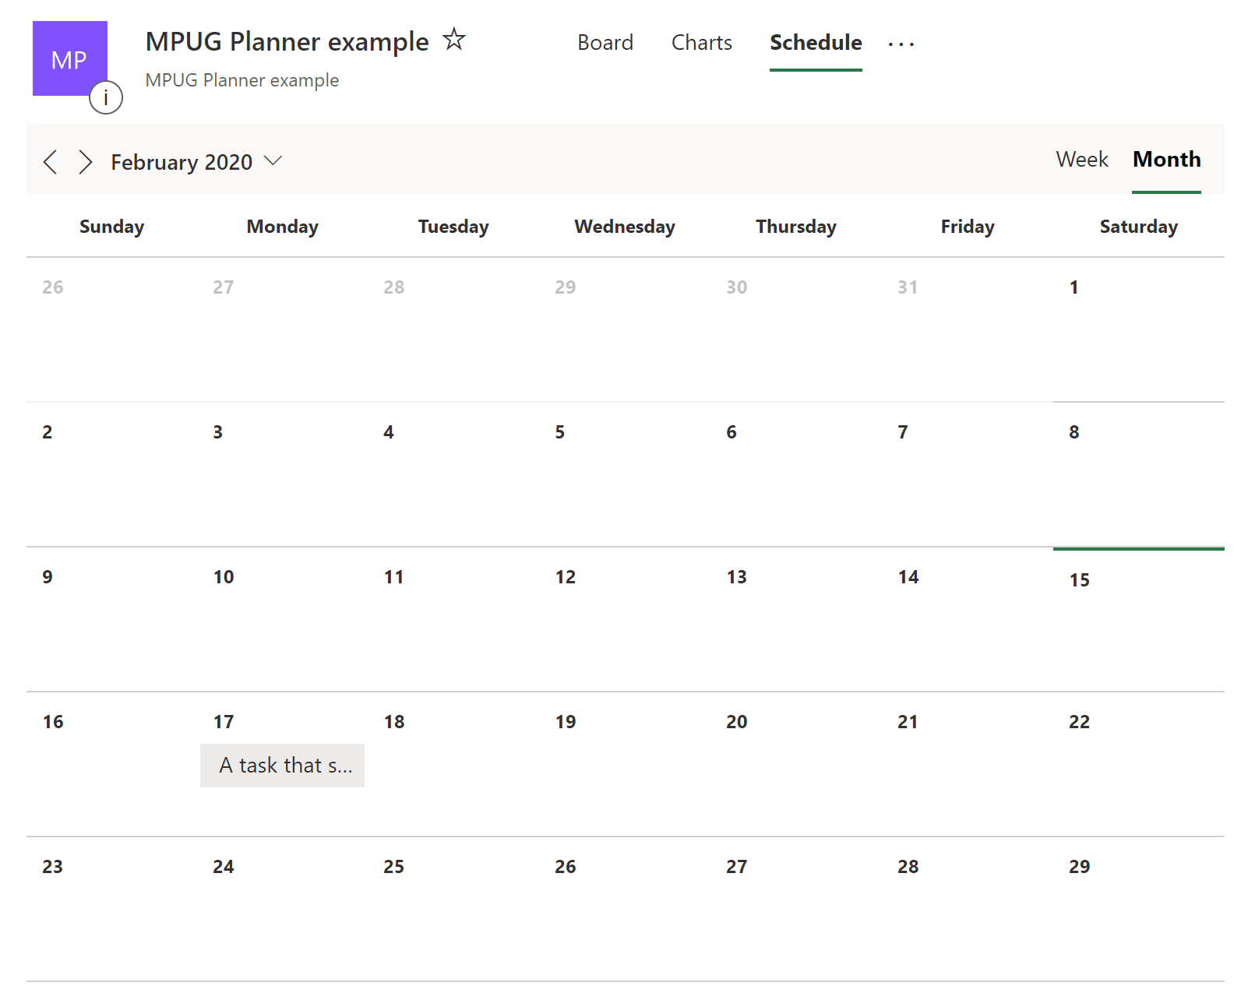Click on day 5 in calendar

[560, 432]
